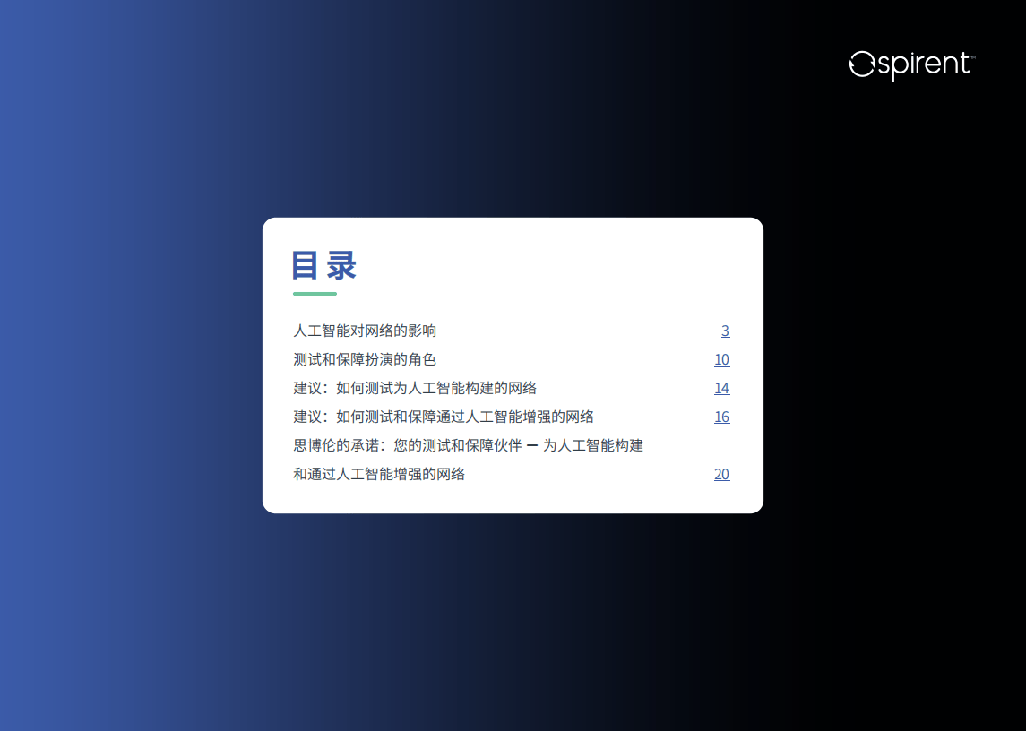Open page link 10 for 测试和保障扮演的角色

(721, 359)
